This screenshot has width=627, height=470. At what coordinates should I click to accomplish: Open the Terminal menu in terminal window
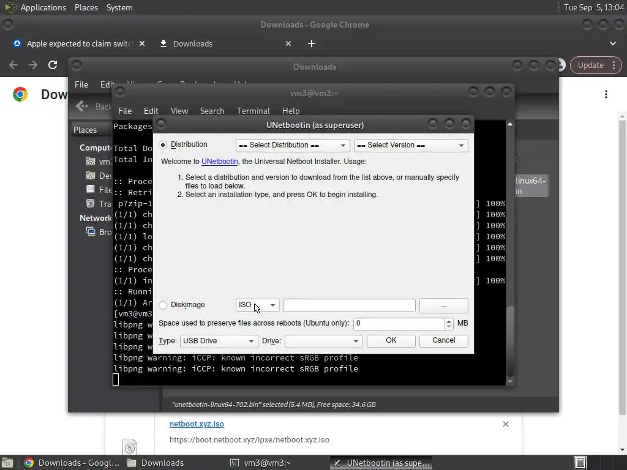click(x=253, y=111)
